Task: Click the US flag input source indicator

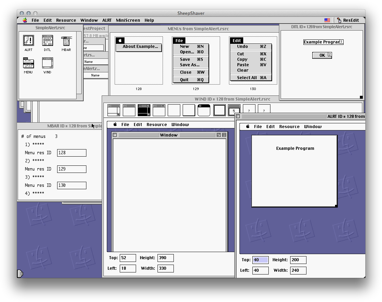Action: click(327, 20)
